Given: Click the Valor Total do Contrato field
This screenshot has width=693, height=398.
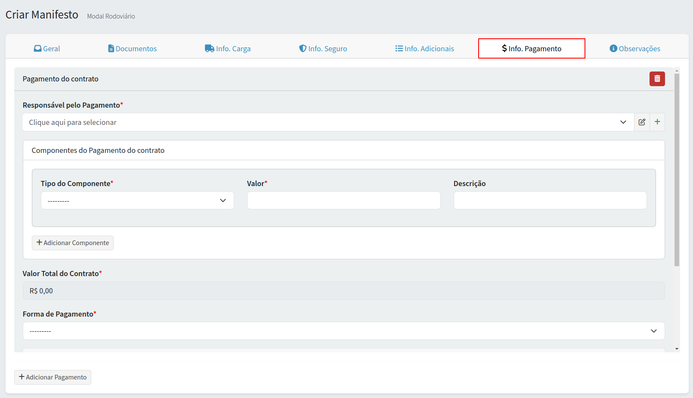Looking at the screenshot, I should pos(343,291).
